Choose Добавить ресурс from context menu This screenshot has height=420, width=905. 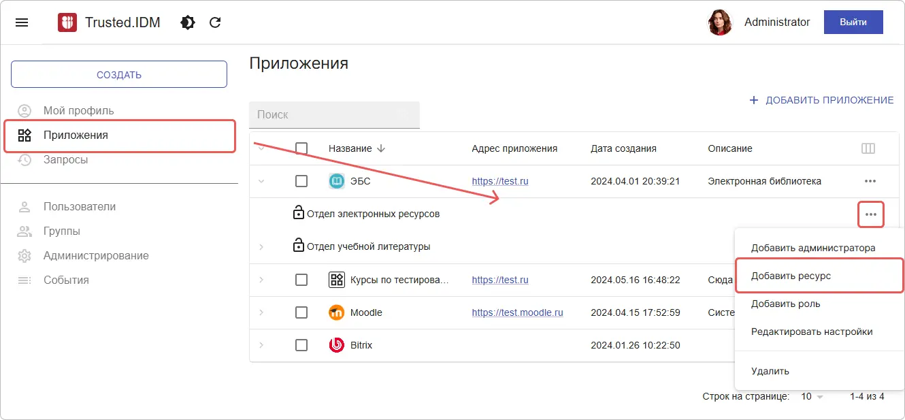(x=791, y=276)
